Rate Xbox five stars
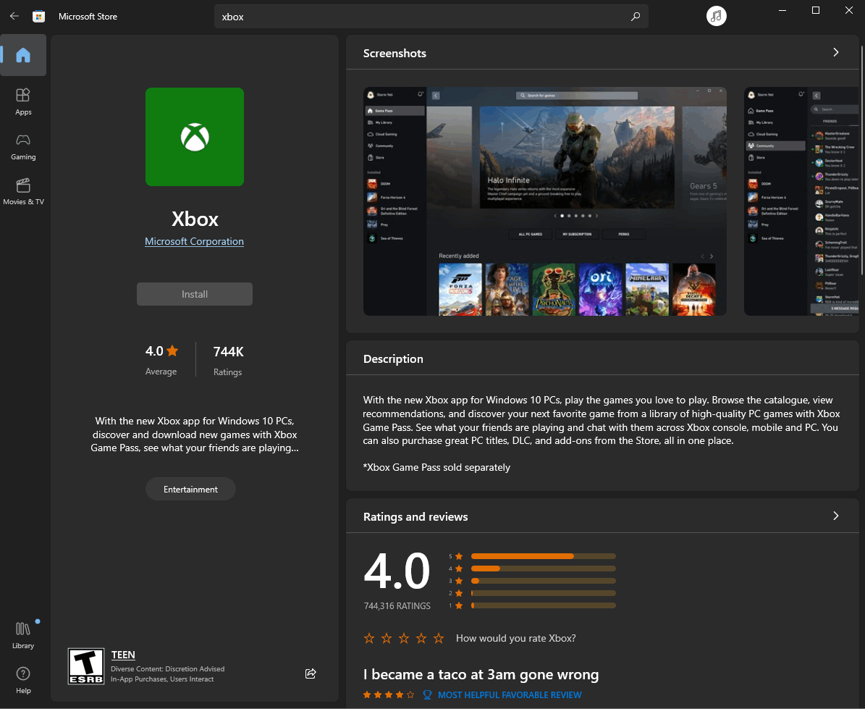This screenshot has height=709, width=865. (x=439, y=638)
